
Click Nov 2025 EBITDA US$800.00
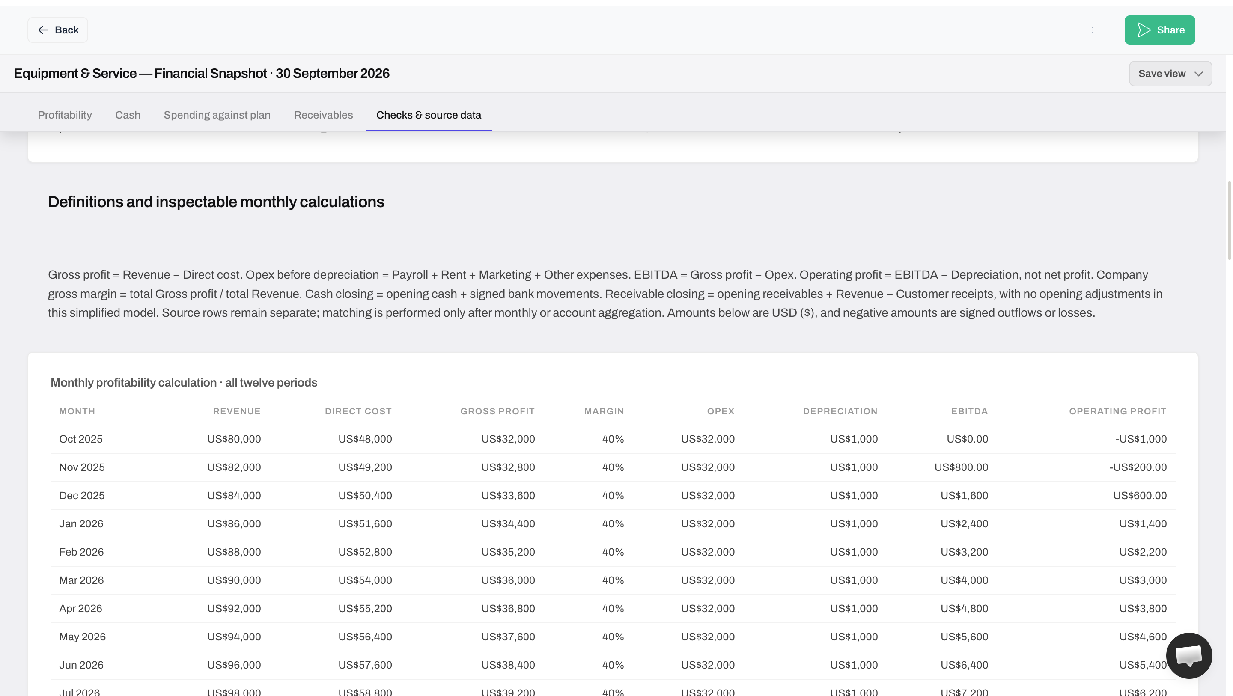pyautogui.click(x=961, y=467)
